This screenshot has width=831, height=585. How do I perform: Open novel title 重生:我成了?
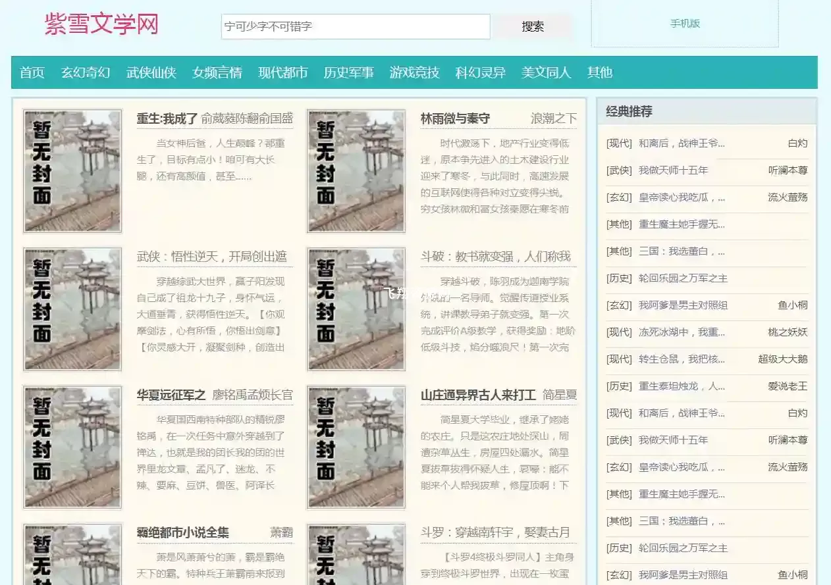click(167, 118)
